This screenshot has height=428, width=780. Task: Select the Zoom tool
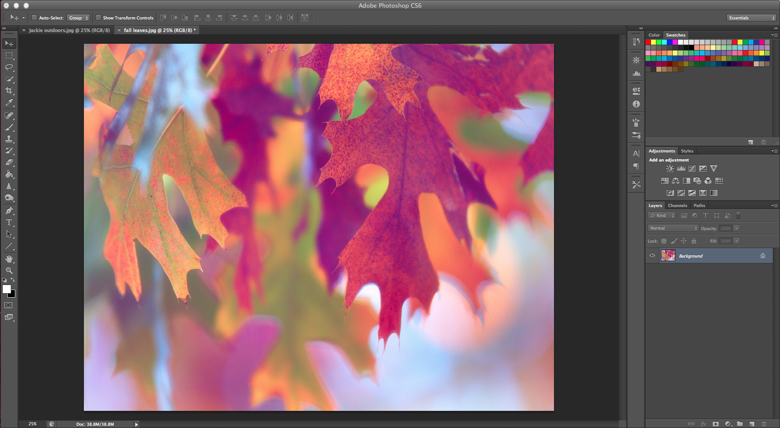point(9,271)
